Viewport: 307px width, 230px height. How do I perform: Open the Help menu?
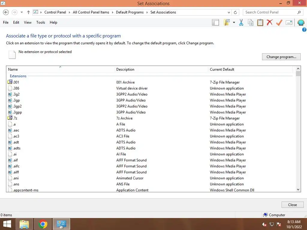pos(53,22)
